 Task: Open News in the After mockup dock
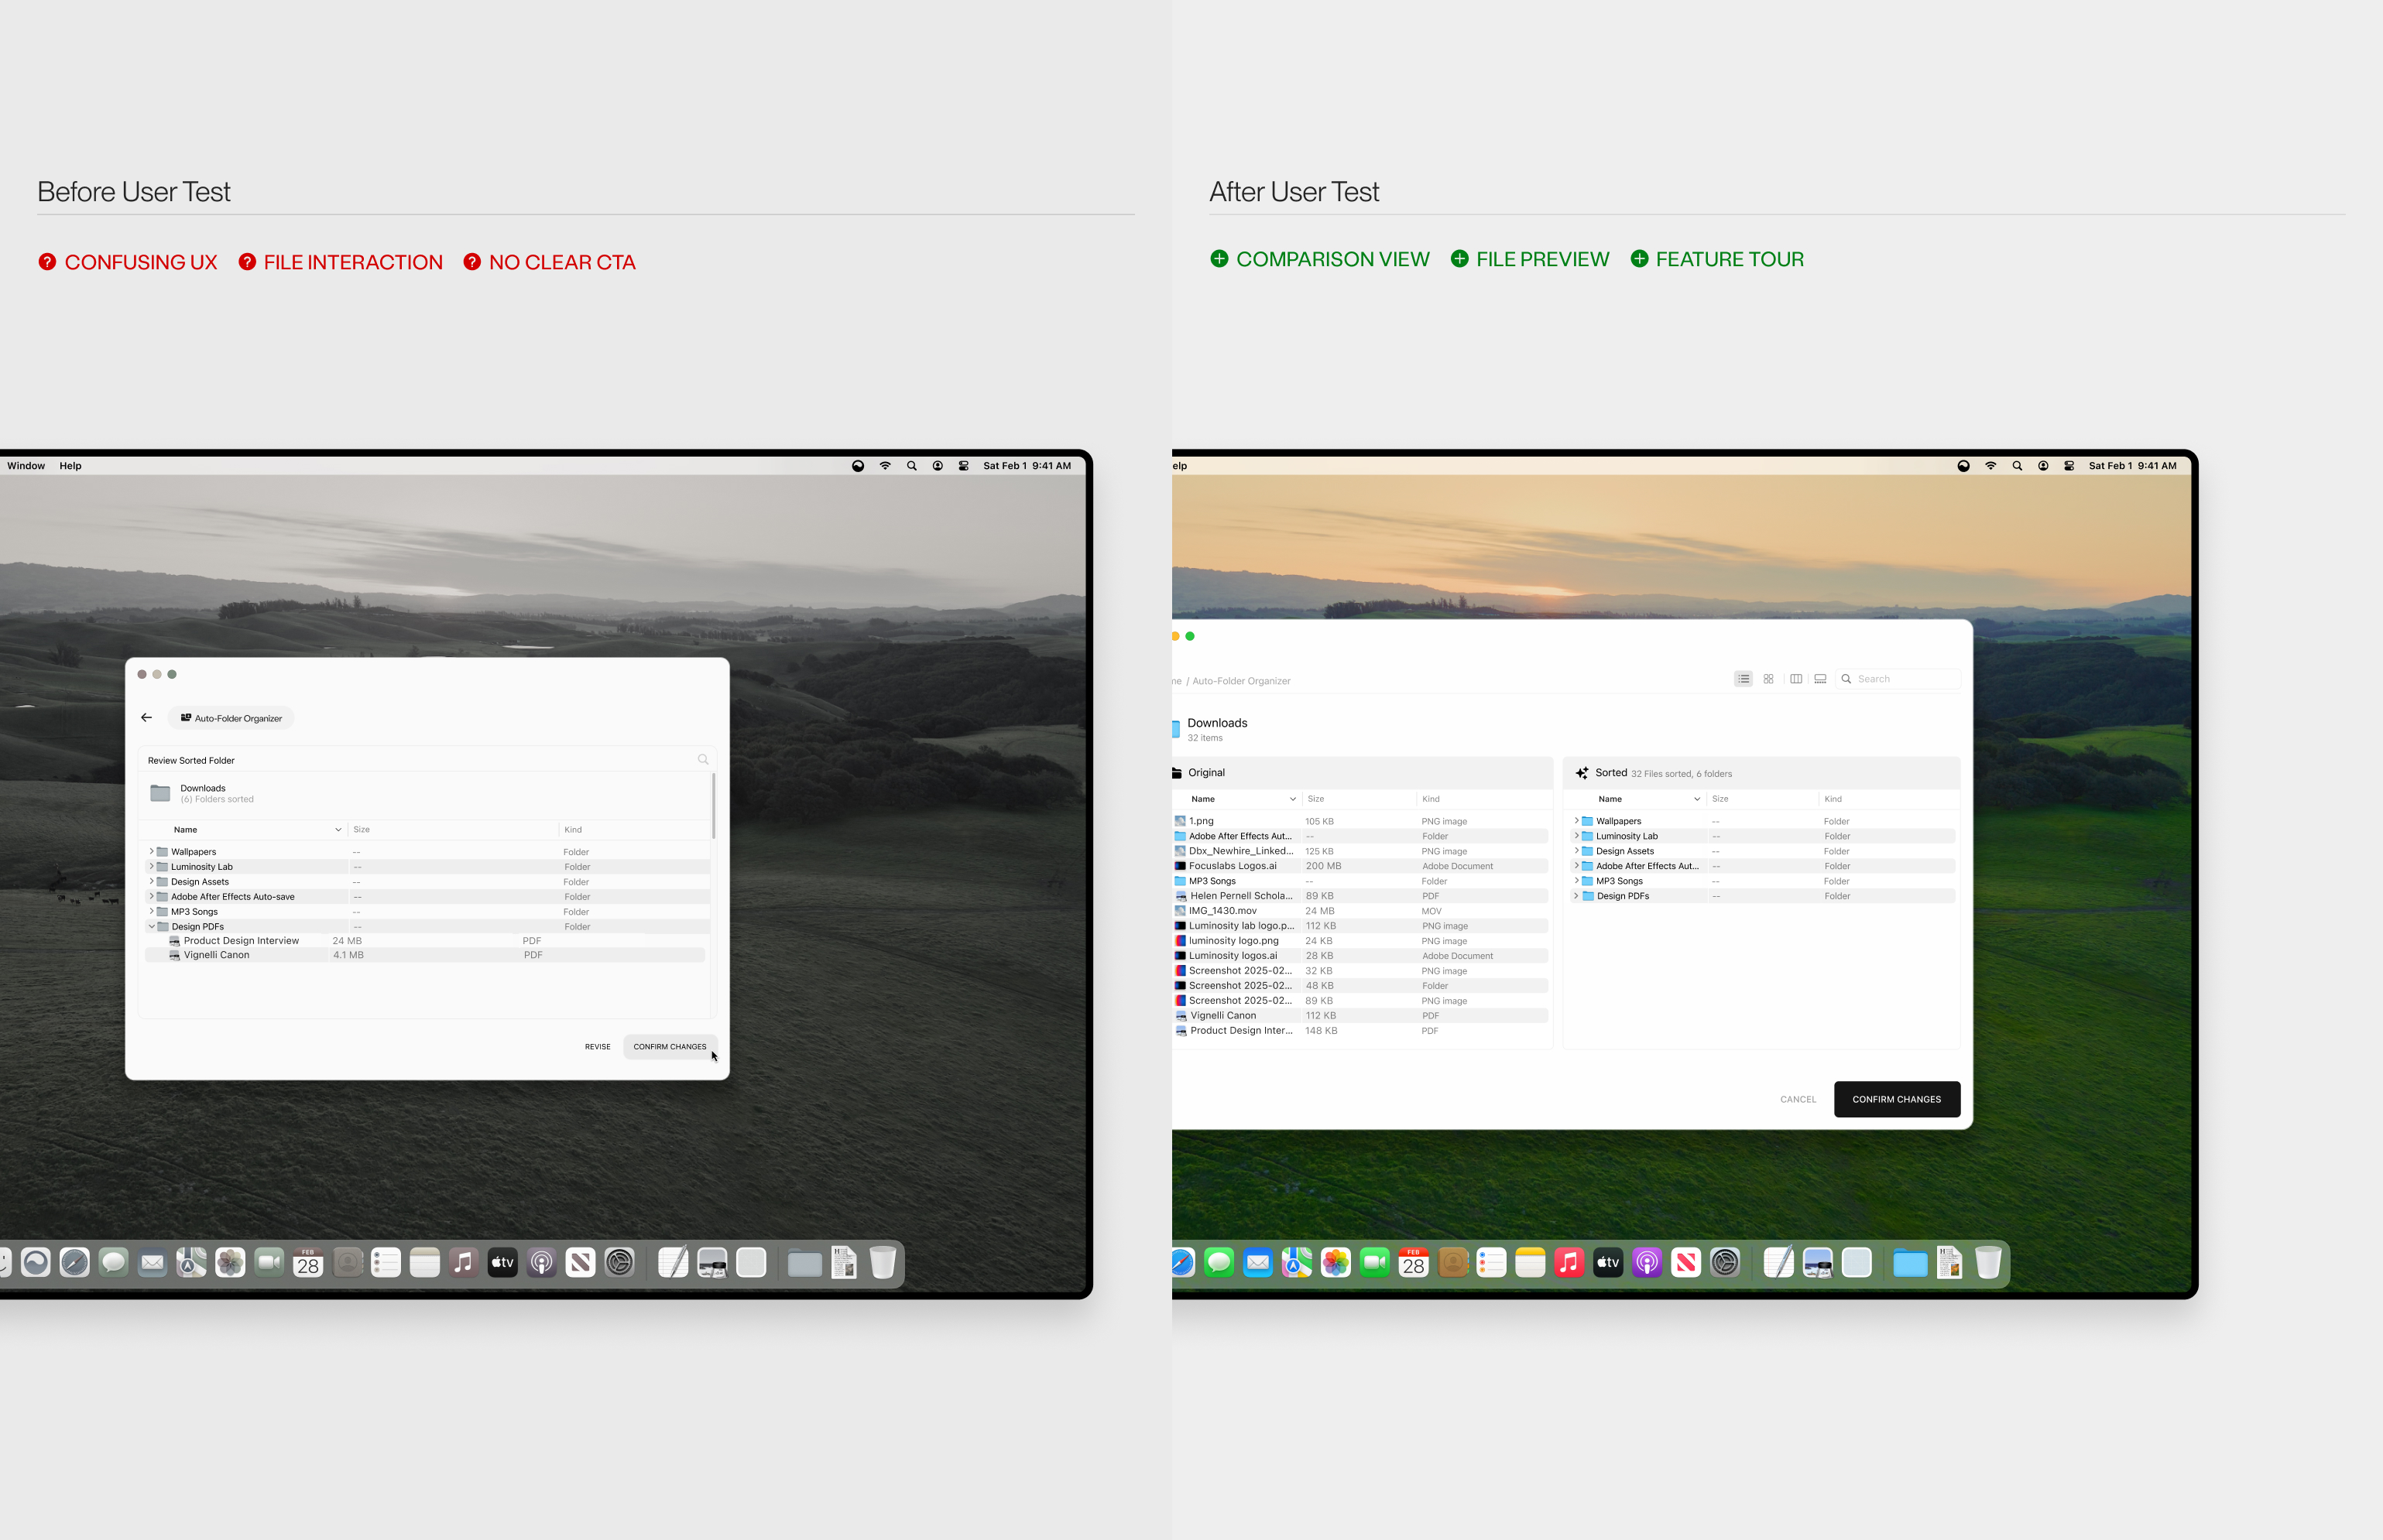pos(1685,1263)
